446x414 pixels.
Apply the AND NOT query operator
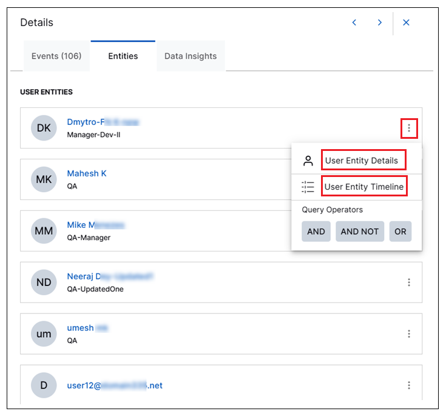click(x=360, y=232)
